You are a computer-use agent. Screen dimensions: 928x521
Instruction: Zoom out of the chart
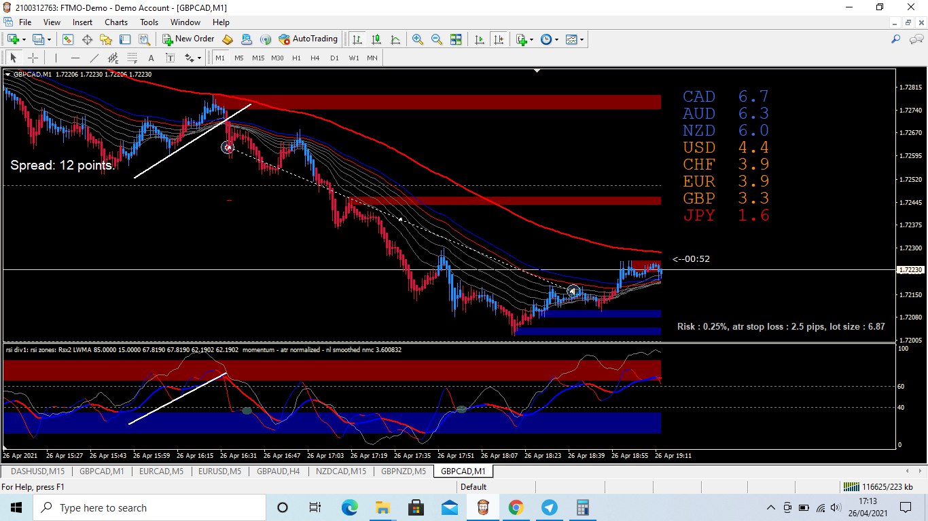[x=437, y=39]
